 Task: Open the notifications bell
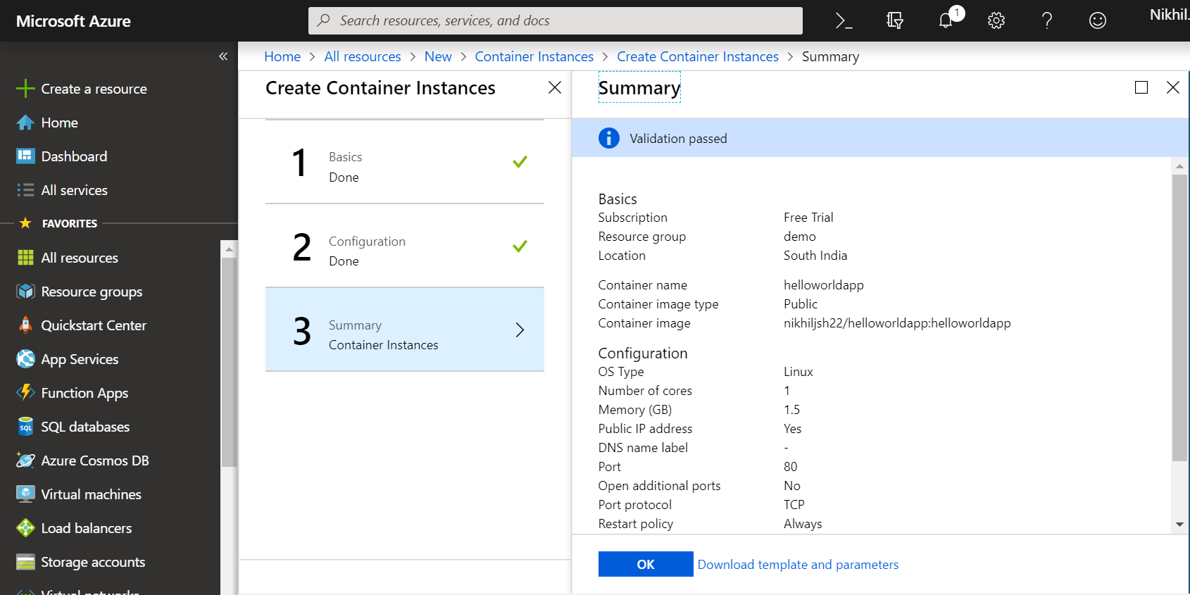click(x=946, y=20)
